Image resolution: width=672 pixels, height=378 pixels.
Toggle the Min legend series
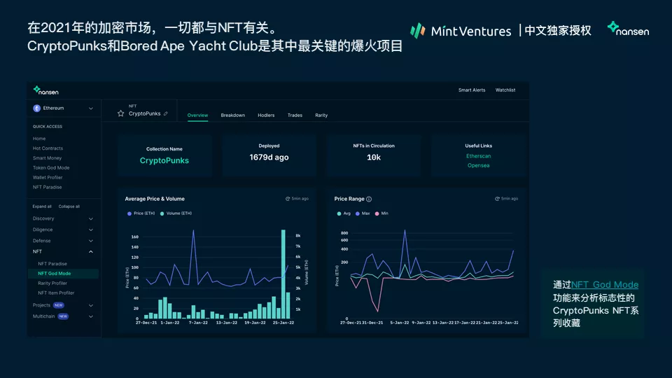381,213
